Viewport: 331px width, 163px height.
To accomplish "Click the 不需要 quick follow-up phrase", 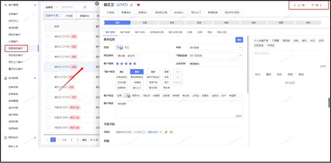I will coord(275,40).
